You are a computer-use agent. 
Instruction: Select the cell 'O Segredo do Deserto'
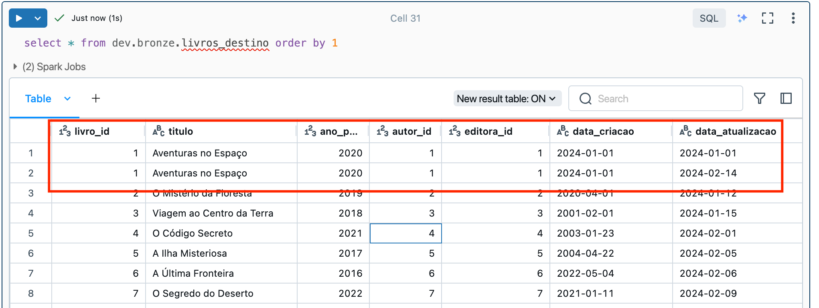click(221, 294)
